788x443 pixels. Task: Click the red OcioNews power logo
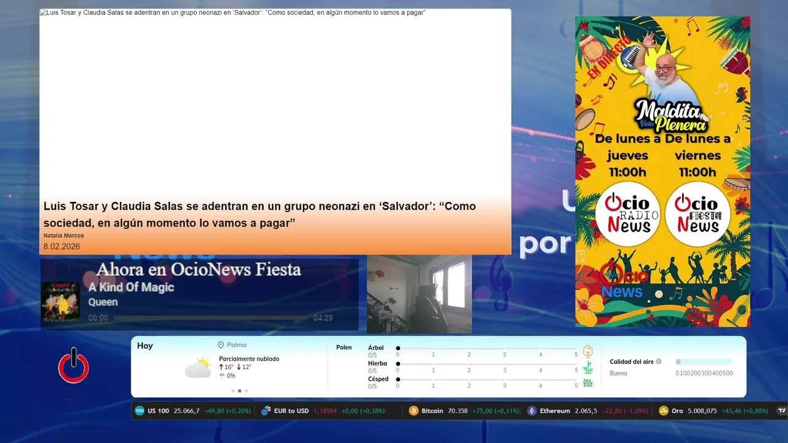click(x=74, y=366)
